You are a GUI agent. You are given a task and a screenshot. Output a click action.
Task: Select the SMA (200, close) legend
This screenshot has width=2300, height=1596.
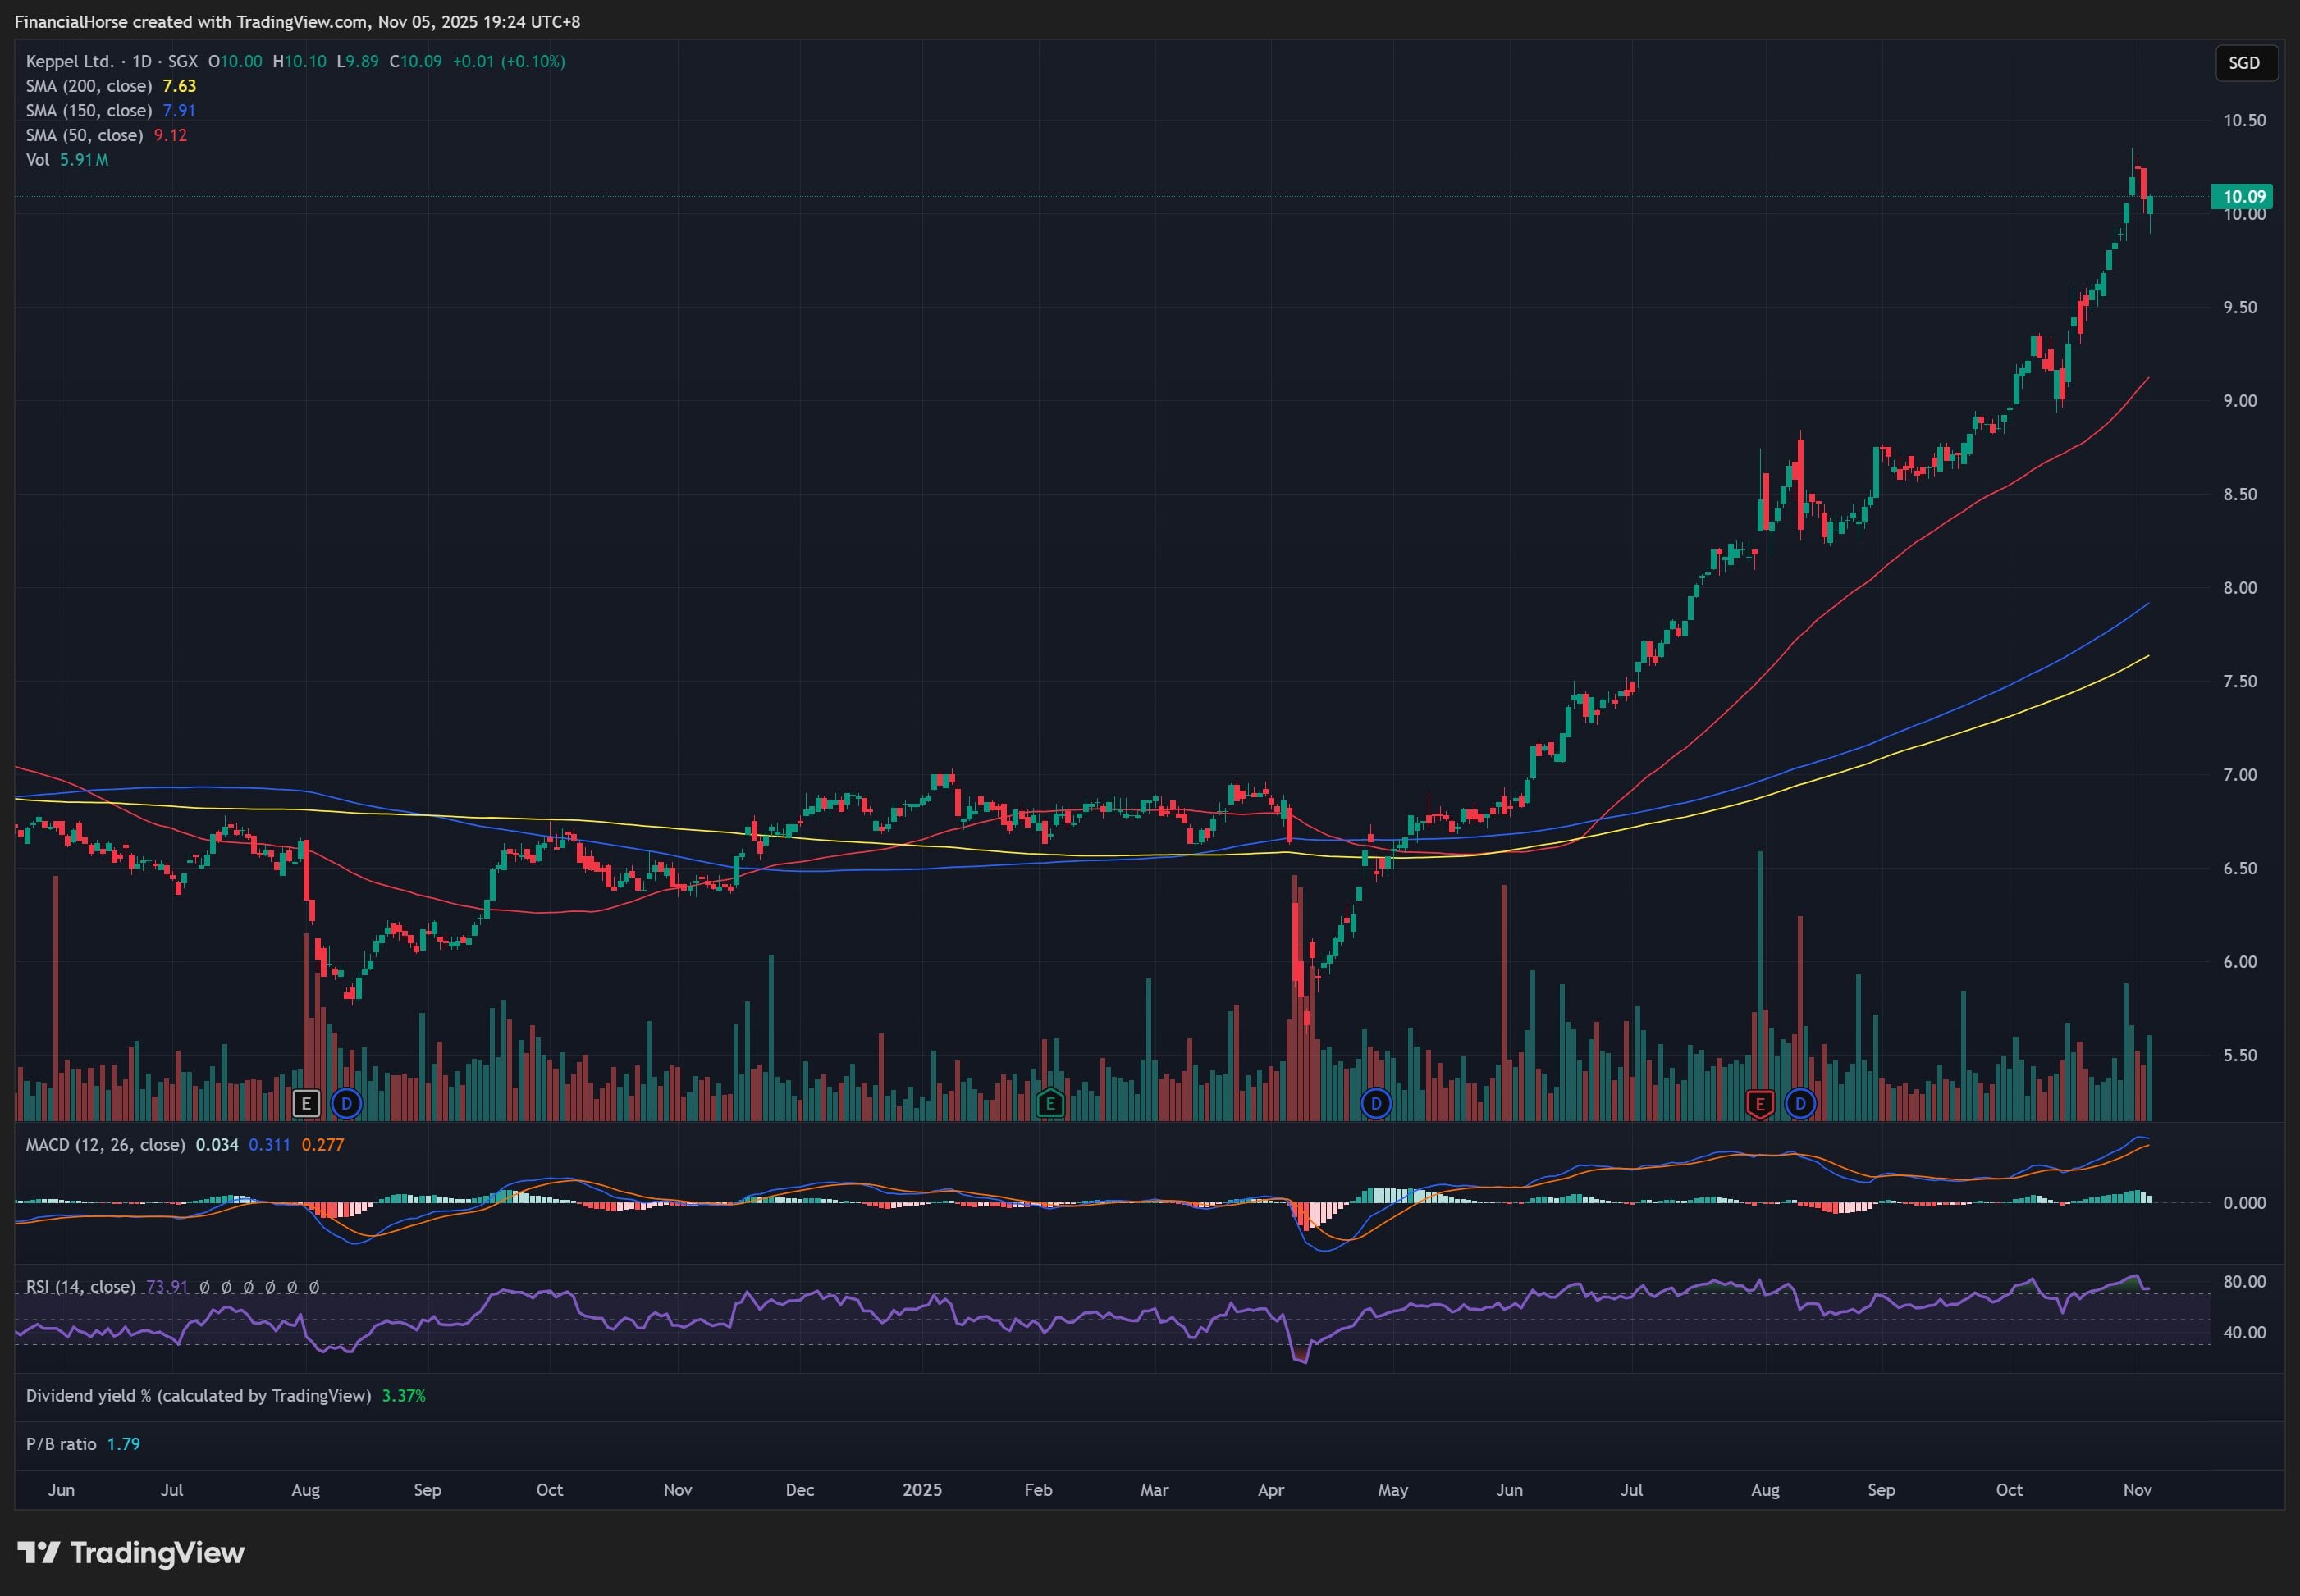coord(89,86)
